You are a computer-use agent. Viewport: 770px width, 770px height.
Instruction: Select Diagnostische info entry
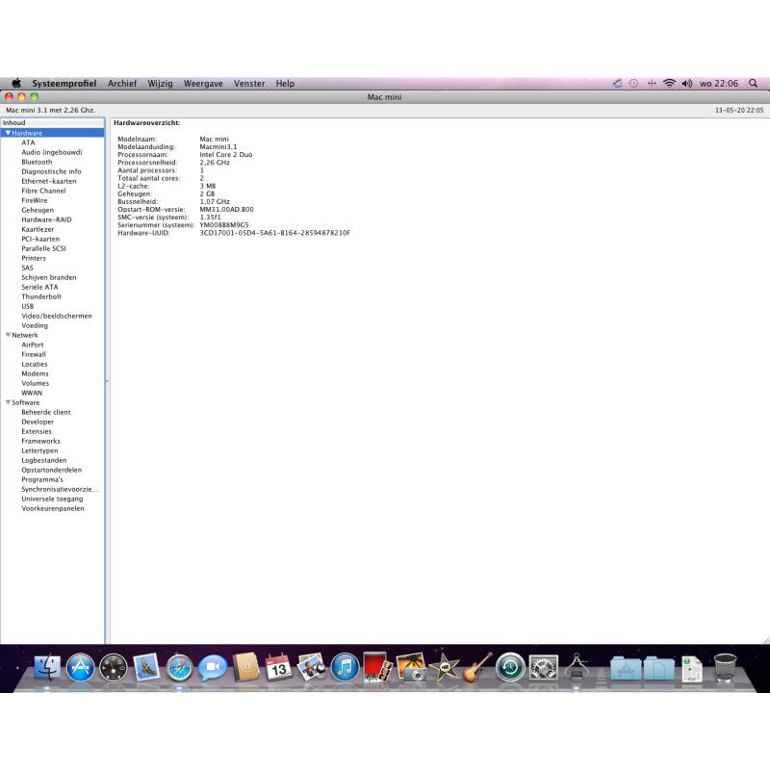tap(51, 171)
